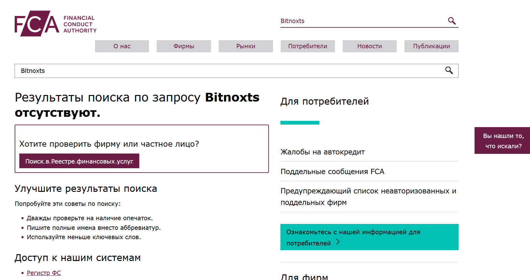Open the Новости menu
530x280 pixels.
[370, 46]
